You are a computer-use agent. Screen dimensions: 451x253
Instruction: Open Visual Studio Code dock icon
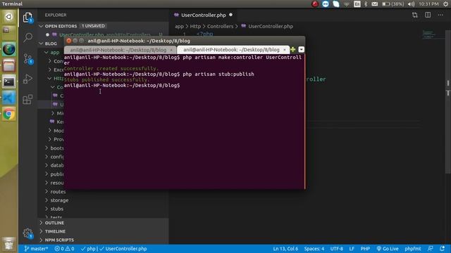coord(9,98)
